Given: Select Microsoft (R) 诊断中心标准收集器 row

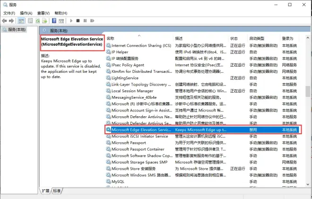Looking at the screenshot, I should 202,104.
